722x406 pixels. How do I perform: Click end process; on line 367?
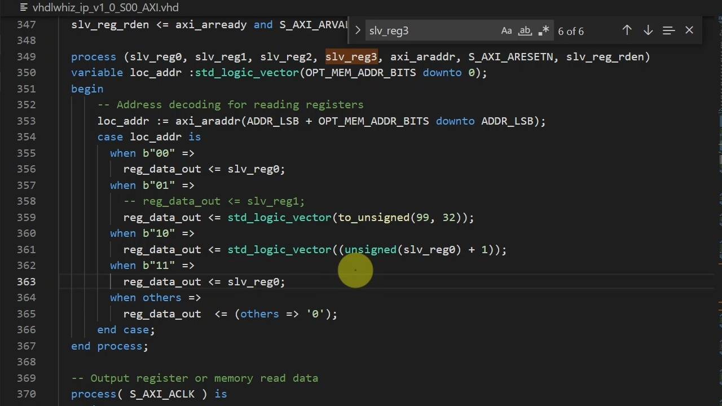coord(109,346)
